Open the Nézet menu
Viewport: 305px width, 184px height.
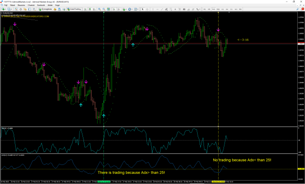click(x=13, y=5)
